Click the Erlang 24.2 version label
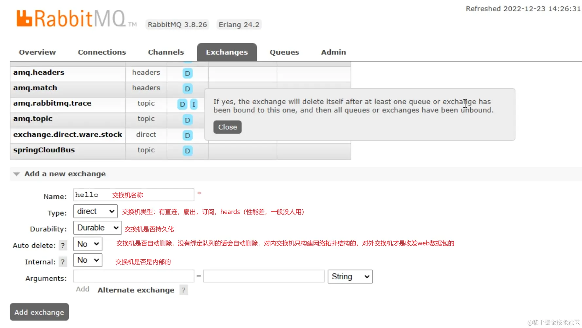The height and width of the screenshot is (328, 582). [x=239, y=25]
